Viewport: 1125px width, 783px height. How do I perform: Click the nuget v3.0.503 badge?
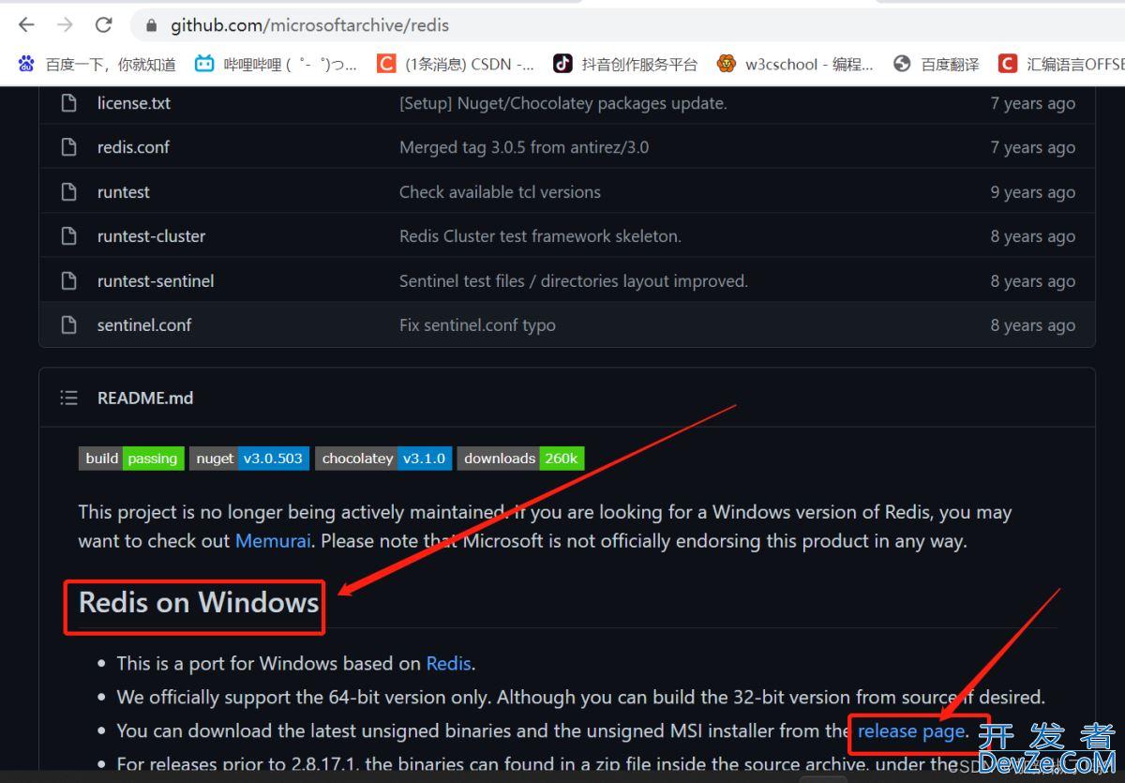click(x=249, y=459)
